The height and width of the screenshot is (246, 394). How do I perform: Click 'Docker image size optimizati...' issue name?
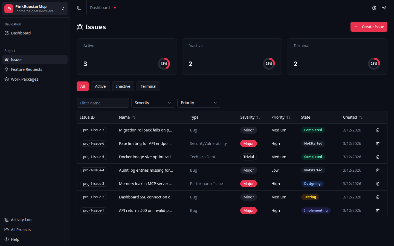tap(146, 157)
